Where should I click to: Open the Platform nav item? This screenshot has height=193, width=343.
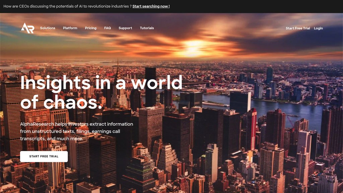[x=70, y=28]
